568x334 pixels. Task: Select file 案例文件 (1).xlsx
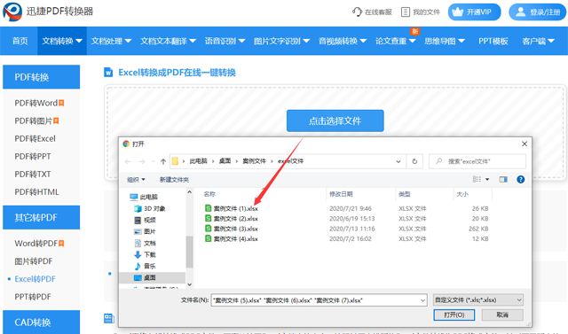[x=231, y=208]
